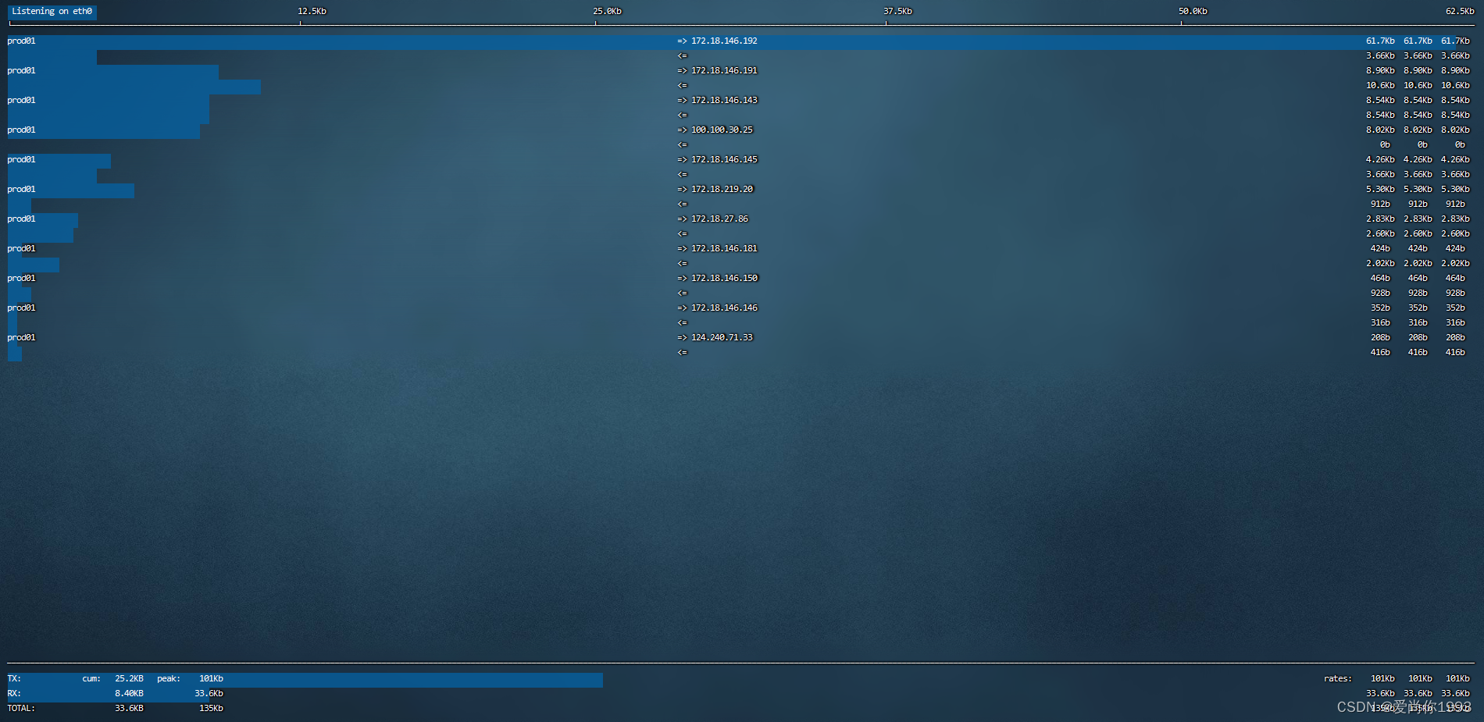Click prod01 in the 124.240.71.33 row
Viewport: 1484px width, 722px height.
tap(21, 337)
